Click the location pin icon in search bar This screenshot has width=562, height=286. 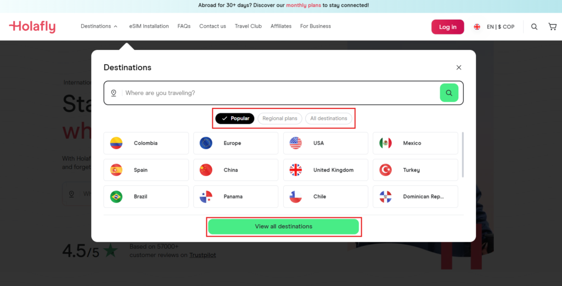click(114, 93)
